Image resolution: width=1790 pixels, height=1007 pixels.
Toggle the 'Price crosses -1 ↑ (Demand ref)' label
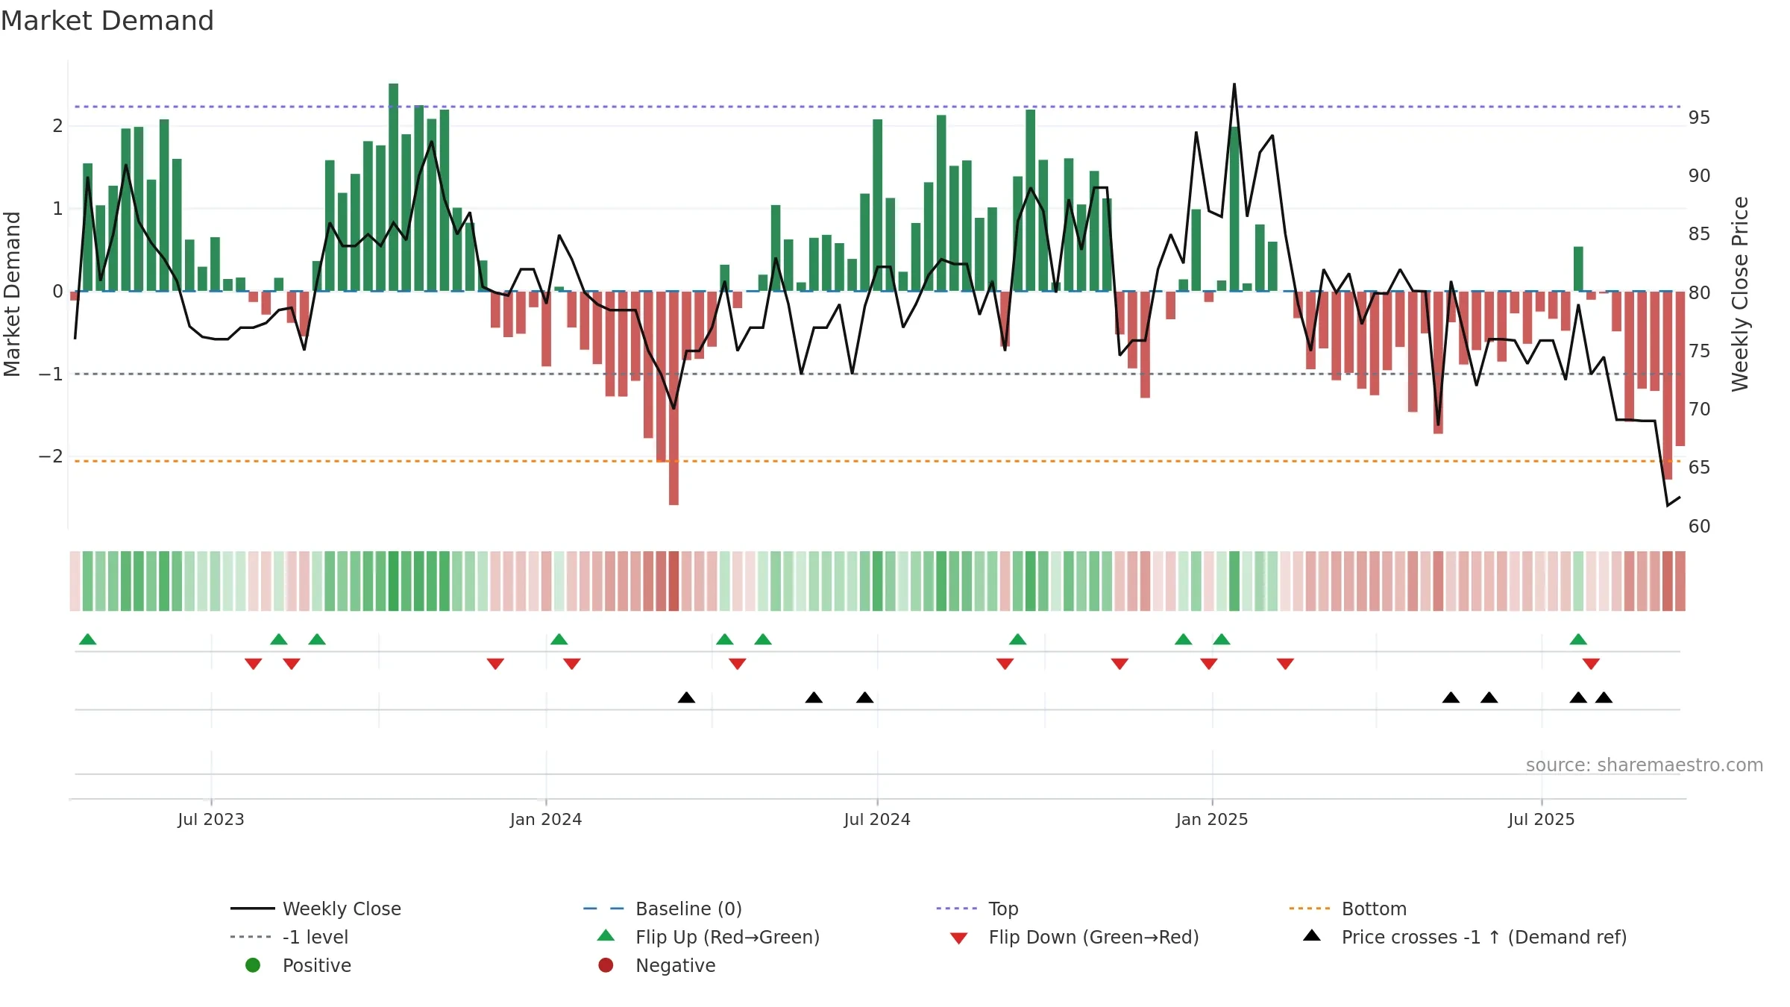tap(1484, 937)
